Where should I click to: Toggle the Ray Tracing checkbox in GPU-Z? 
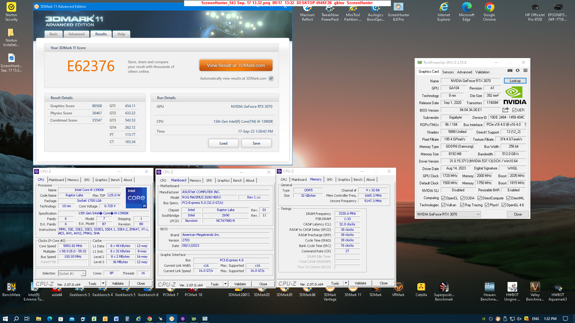[x=462, y=205]
